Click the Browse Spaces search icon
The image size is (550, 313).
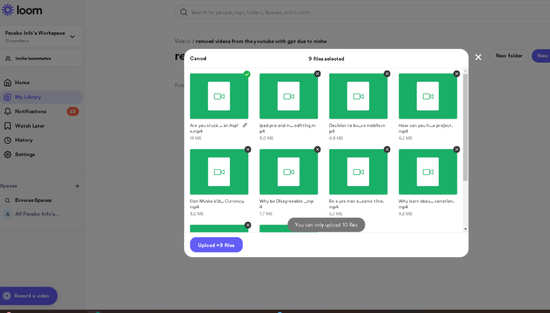point(8,200)
